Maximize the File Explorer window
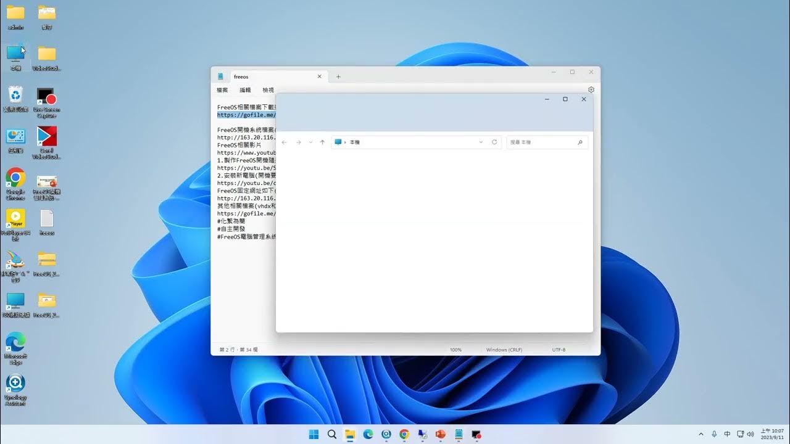 point(565,99)
